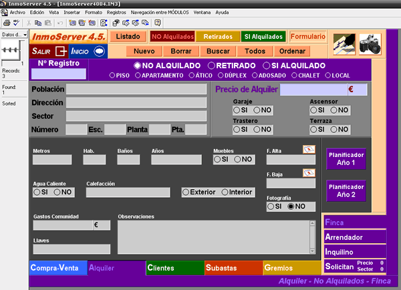Click the Nº Registro field
The image size is (401, 290).
pos(59,74)
